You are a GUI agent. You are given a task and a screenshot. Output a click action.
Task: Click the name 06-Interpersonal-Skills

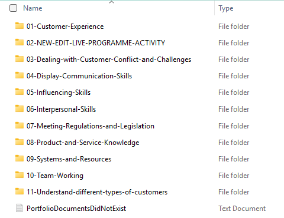61,109
